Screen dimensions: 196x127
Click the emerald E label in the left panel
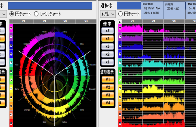click(11, 71)
